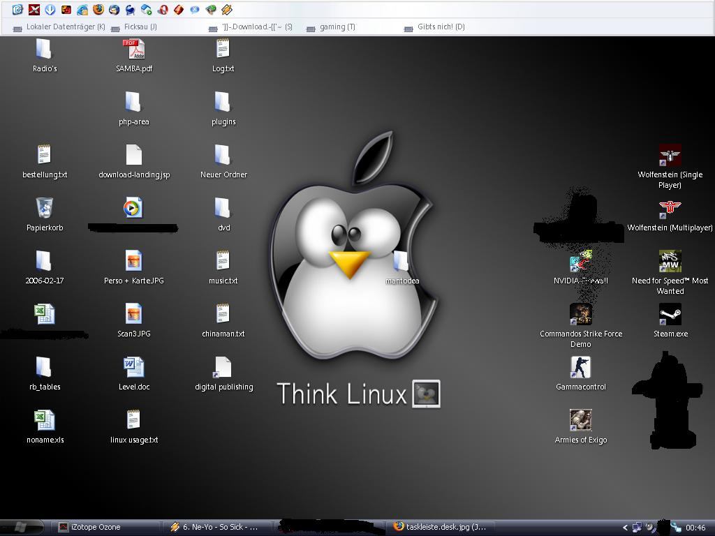Click the network computers tray icon
The width and height of the screenshot is (715, 536).
pyautogui.click(x=637, y=528)
